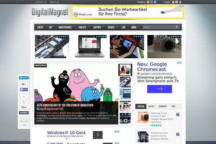216x144 pixels.
Task: Open the Samsung Smart Camera article link
Action: 162,118
